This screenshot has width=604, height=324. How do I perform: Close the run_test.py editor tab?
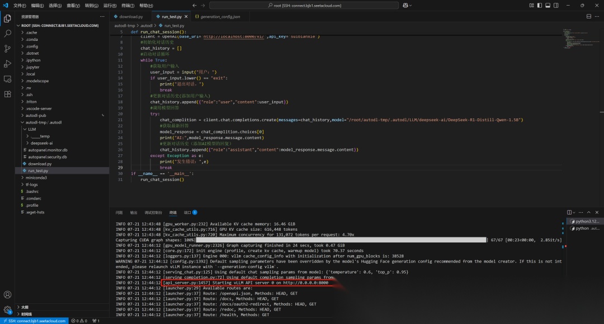coord(186,17)
